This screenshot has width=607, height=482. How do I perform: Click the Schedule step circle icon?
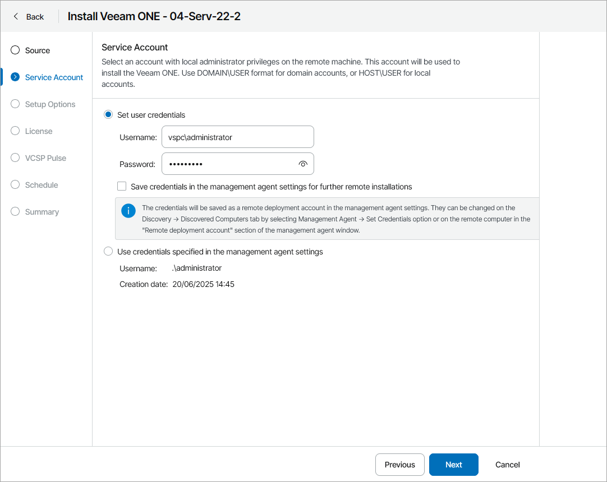15,184
